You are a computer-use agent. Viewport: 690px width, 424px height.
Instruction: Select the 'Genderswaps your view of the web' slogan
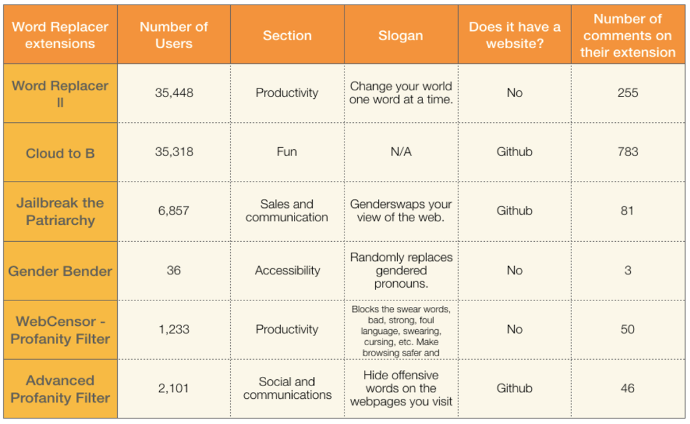401,211
